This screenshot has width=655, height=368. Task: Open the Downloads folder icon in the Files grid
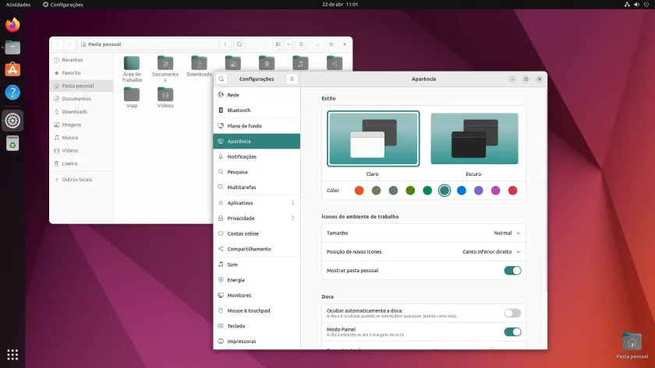199,66
